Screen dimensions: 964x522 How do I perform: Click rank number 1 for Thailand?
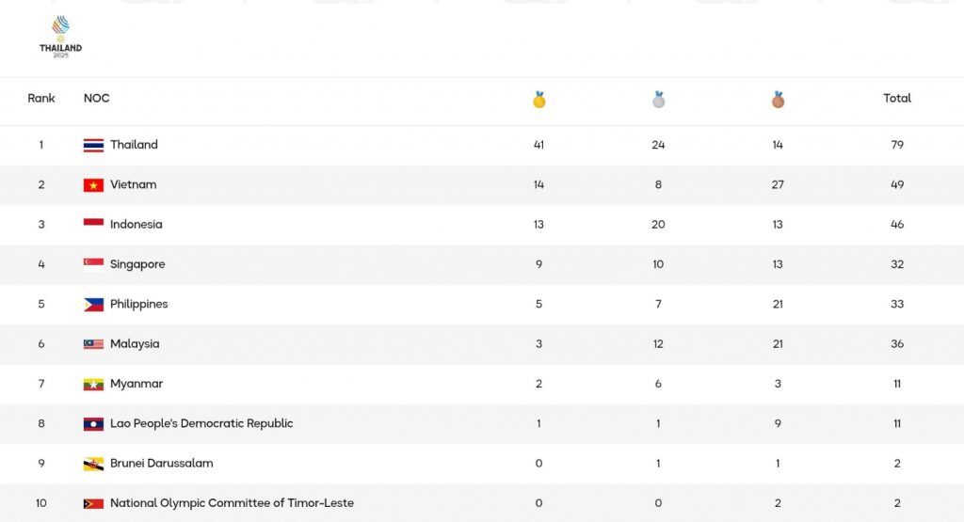(x=41, y=145)
